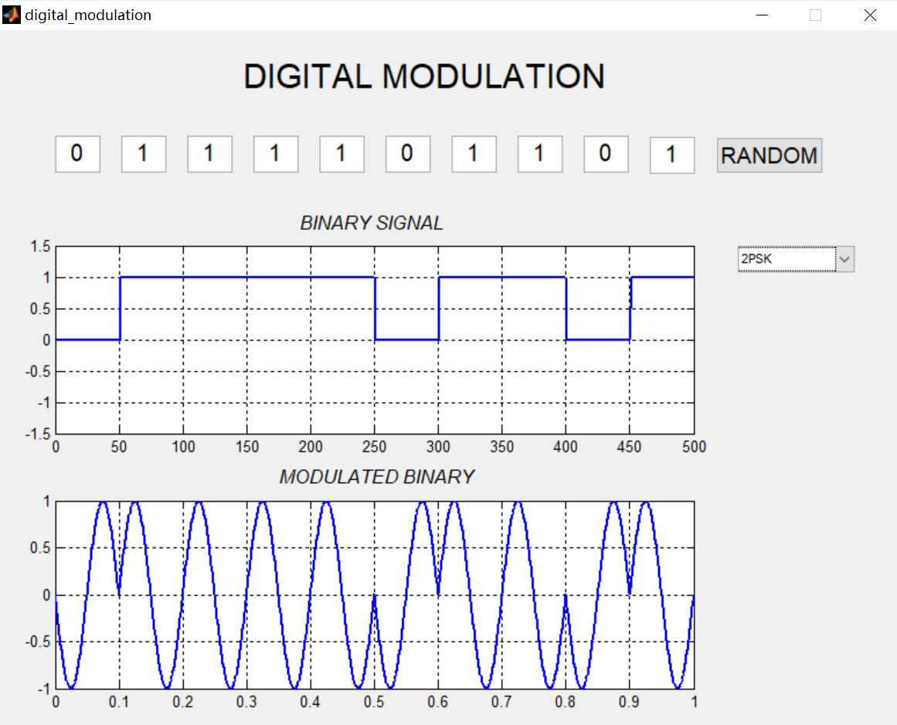
Task: Click the 0.9 x-axis label on modulated plot
Action: pos(629,702)
